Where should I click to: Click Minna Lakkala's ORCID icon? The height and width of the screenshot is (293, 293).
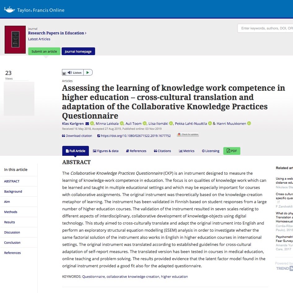[121, 123]
